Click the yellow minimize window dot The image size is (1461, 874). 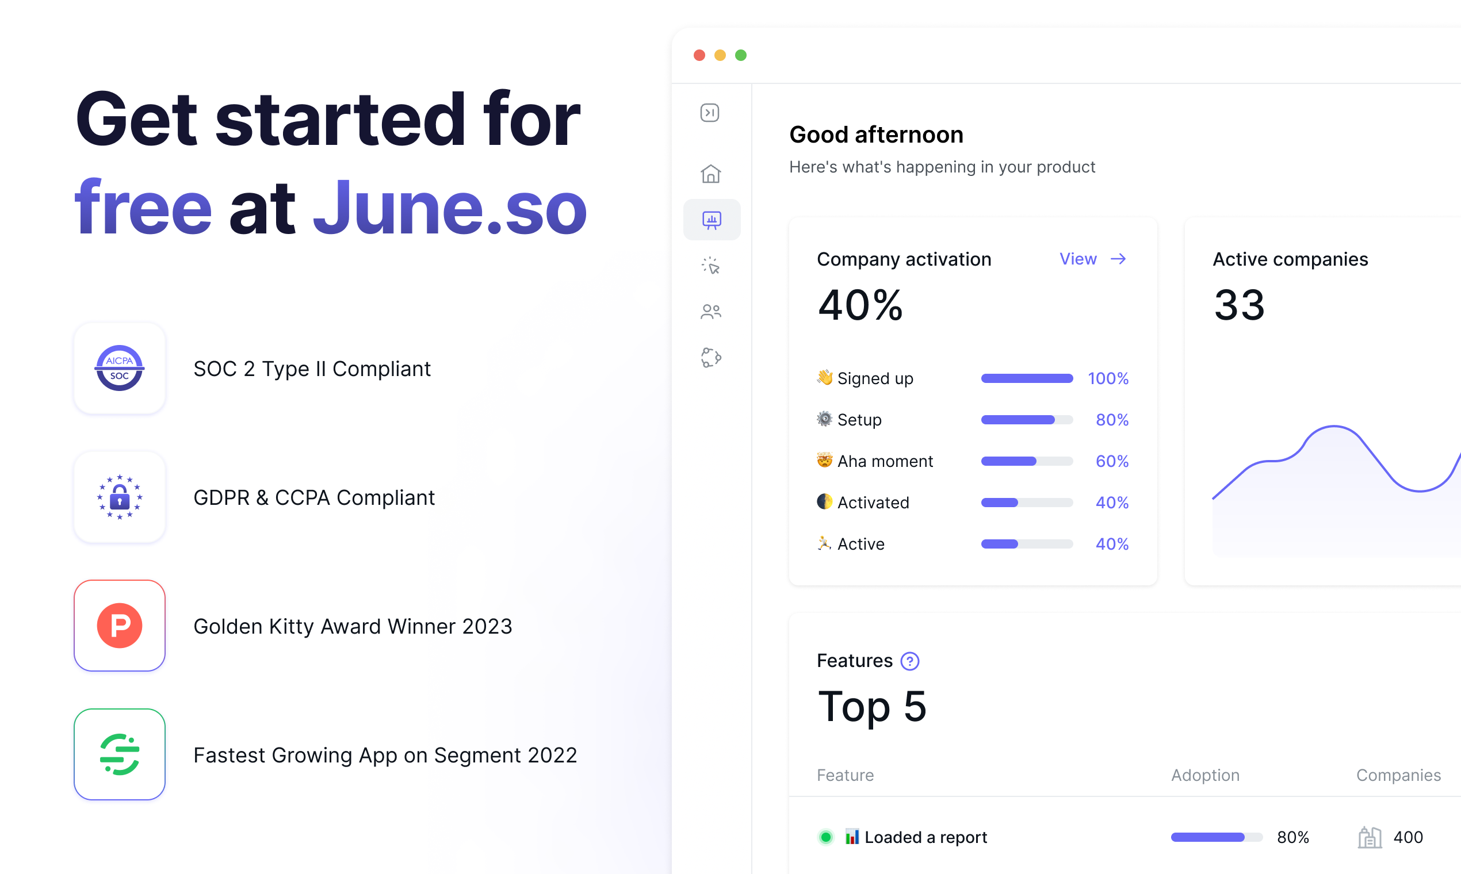720,55
